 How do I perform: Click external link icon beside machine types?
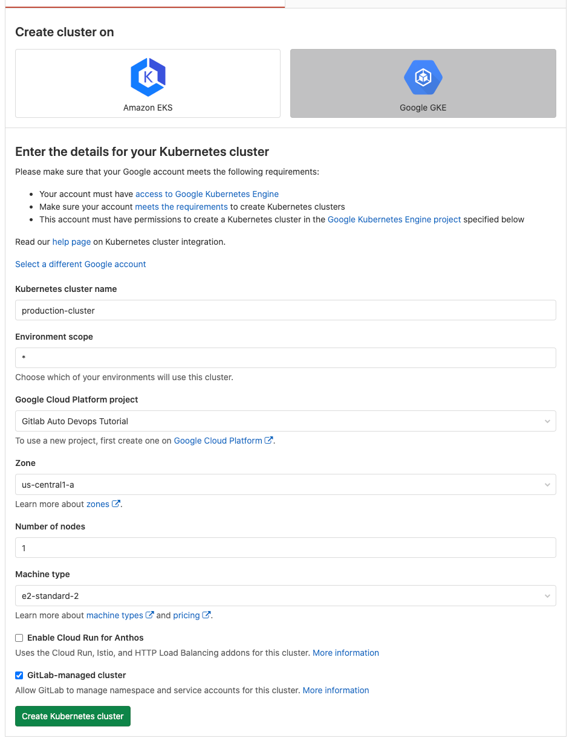(x=148, y=615)
